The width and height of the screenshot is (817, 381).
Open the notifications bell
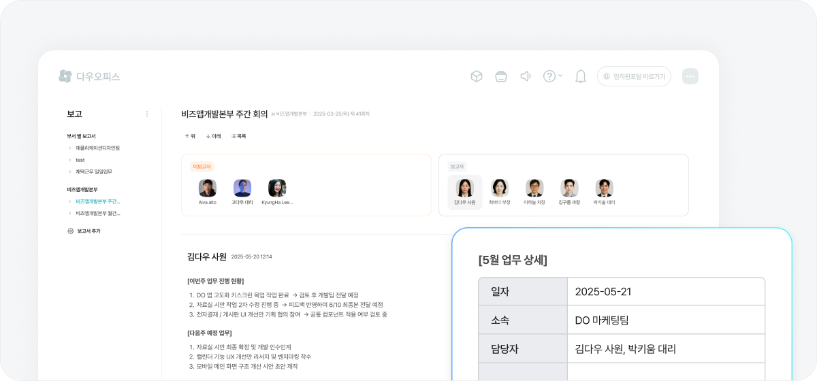pos(581,76)
